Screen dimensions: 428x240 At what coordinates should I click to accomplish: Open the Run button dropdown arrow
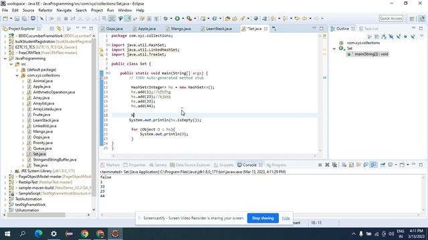pos(183,19)
